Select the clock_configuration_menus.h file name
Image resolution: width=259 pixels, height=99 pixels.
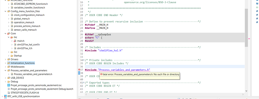coord(29,15)
